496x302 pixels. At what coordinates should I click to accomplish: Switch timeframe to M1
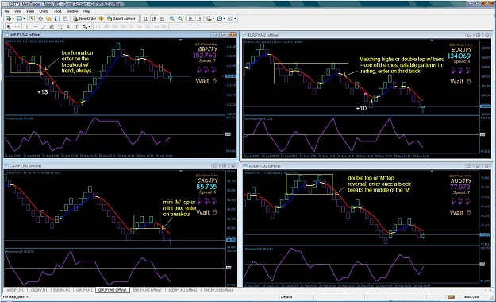click(98, 26)
